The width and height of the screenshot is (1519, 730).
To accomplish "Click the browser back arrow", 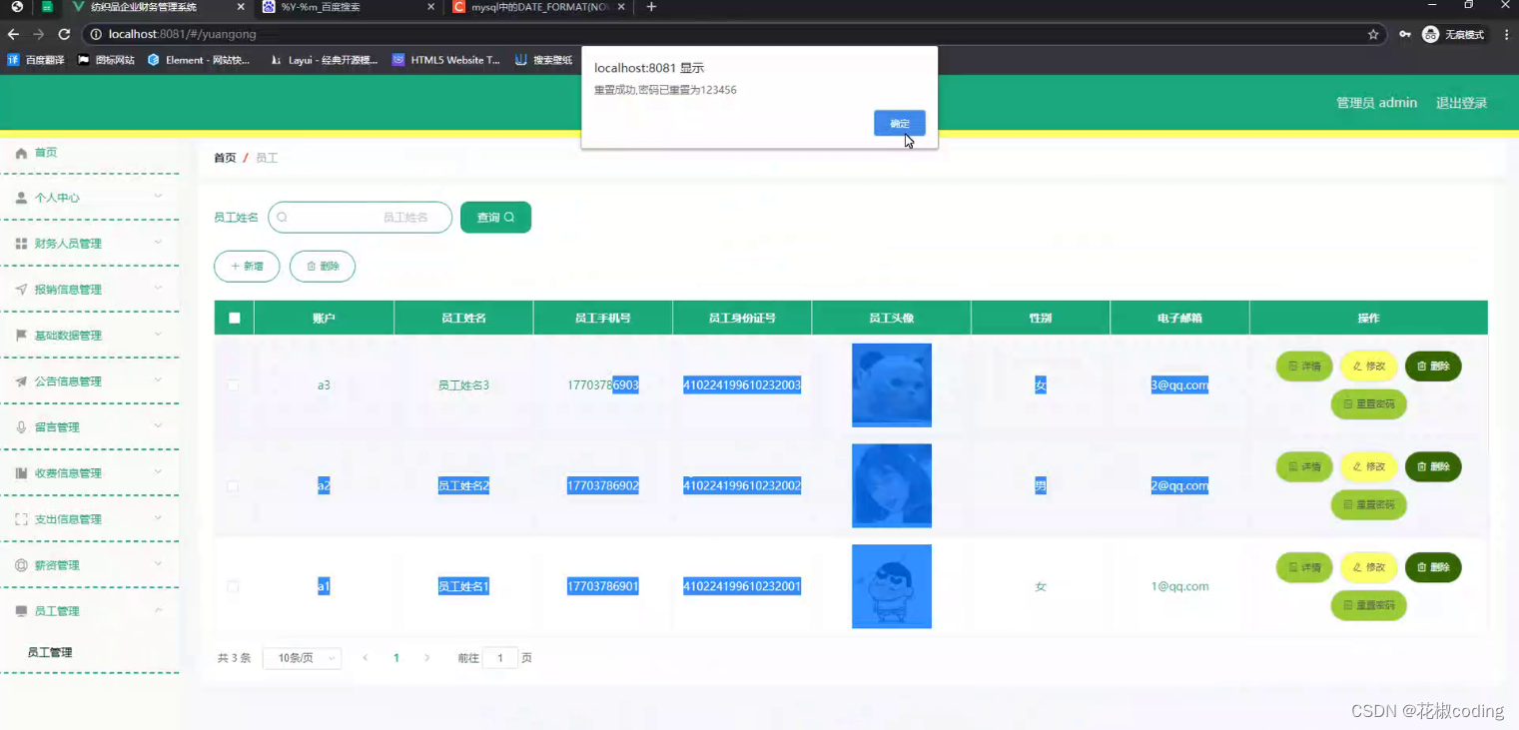I will 14,34.
